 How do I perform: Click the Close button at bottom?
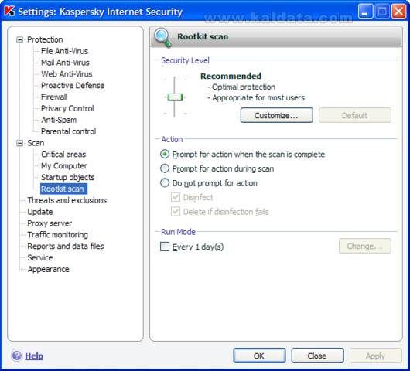pyautogui.click(x=317, y=356)
